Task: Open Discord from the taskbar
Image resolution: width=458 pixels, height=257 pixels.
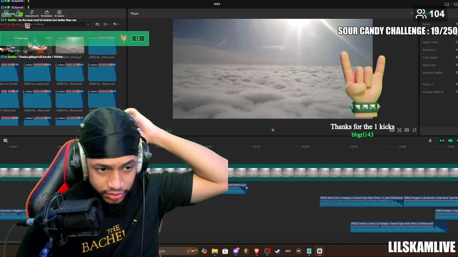Action: (x=236, y=251)
